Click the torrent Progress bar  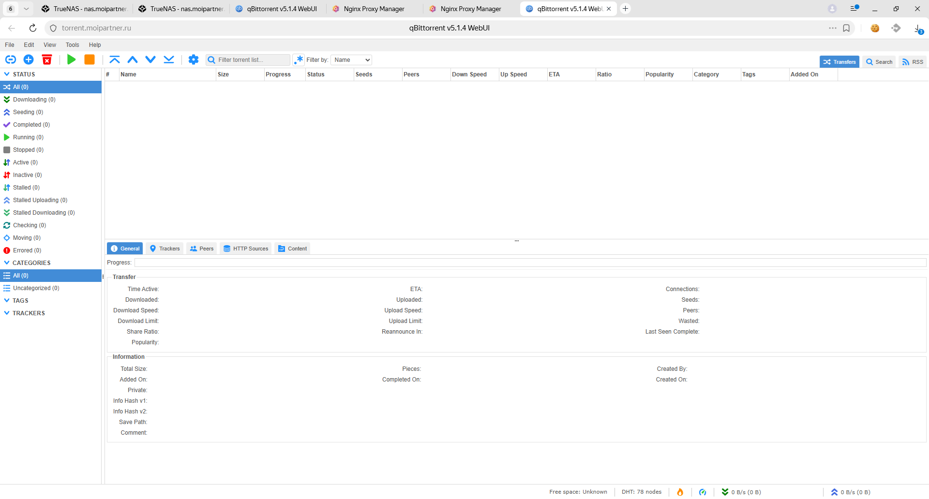pyautogui.click(x=530, y=263)
